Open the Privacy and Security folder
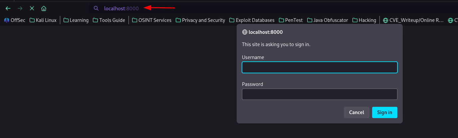This screenshot has height=138, width=458. coord(200,20)
